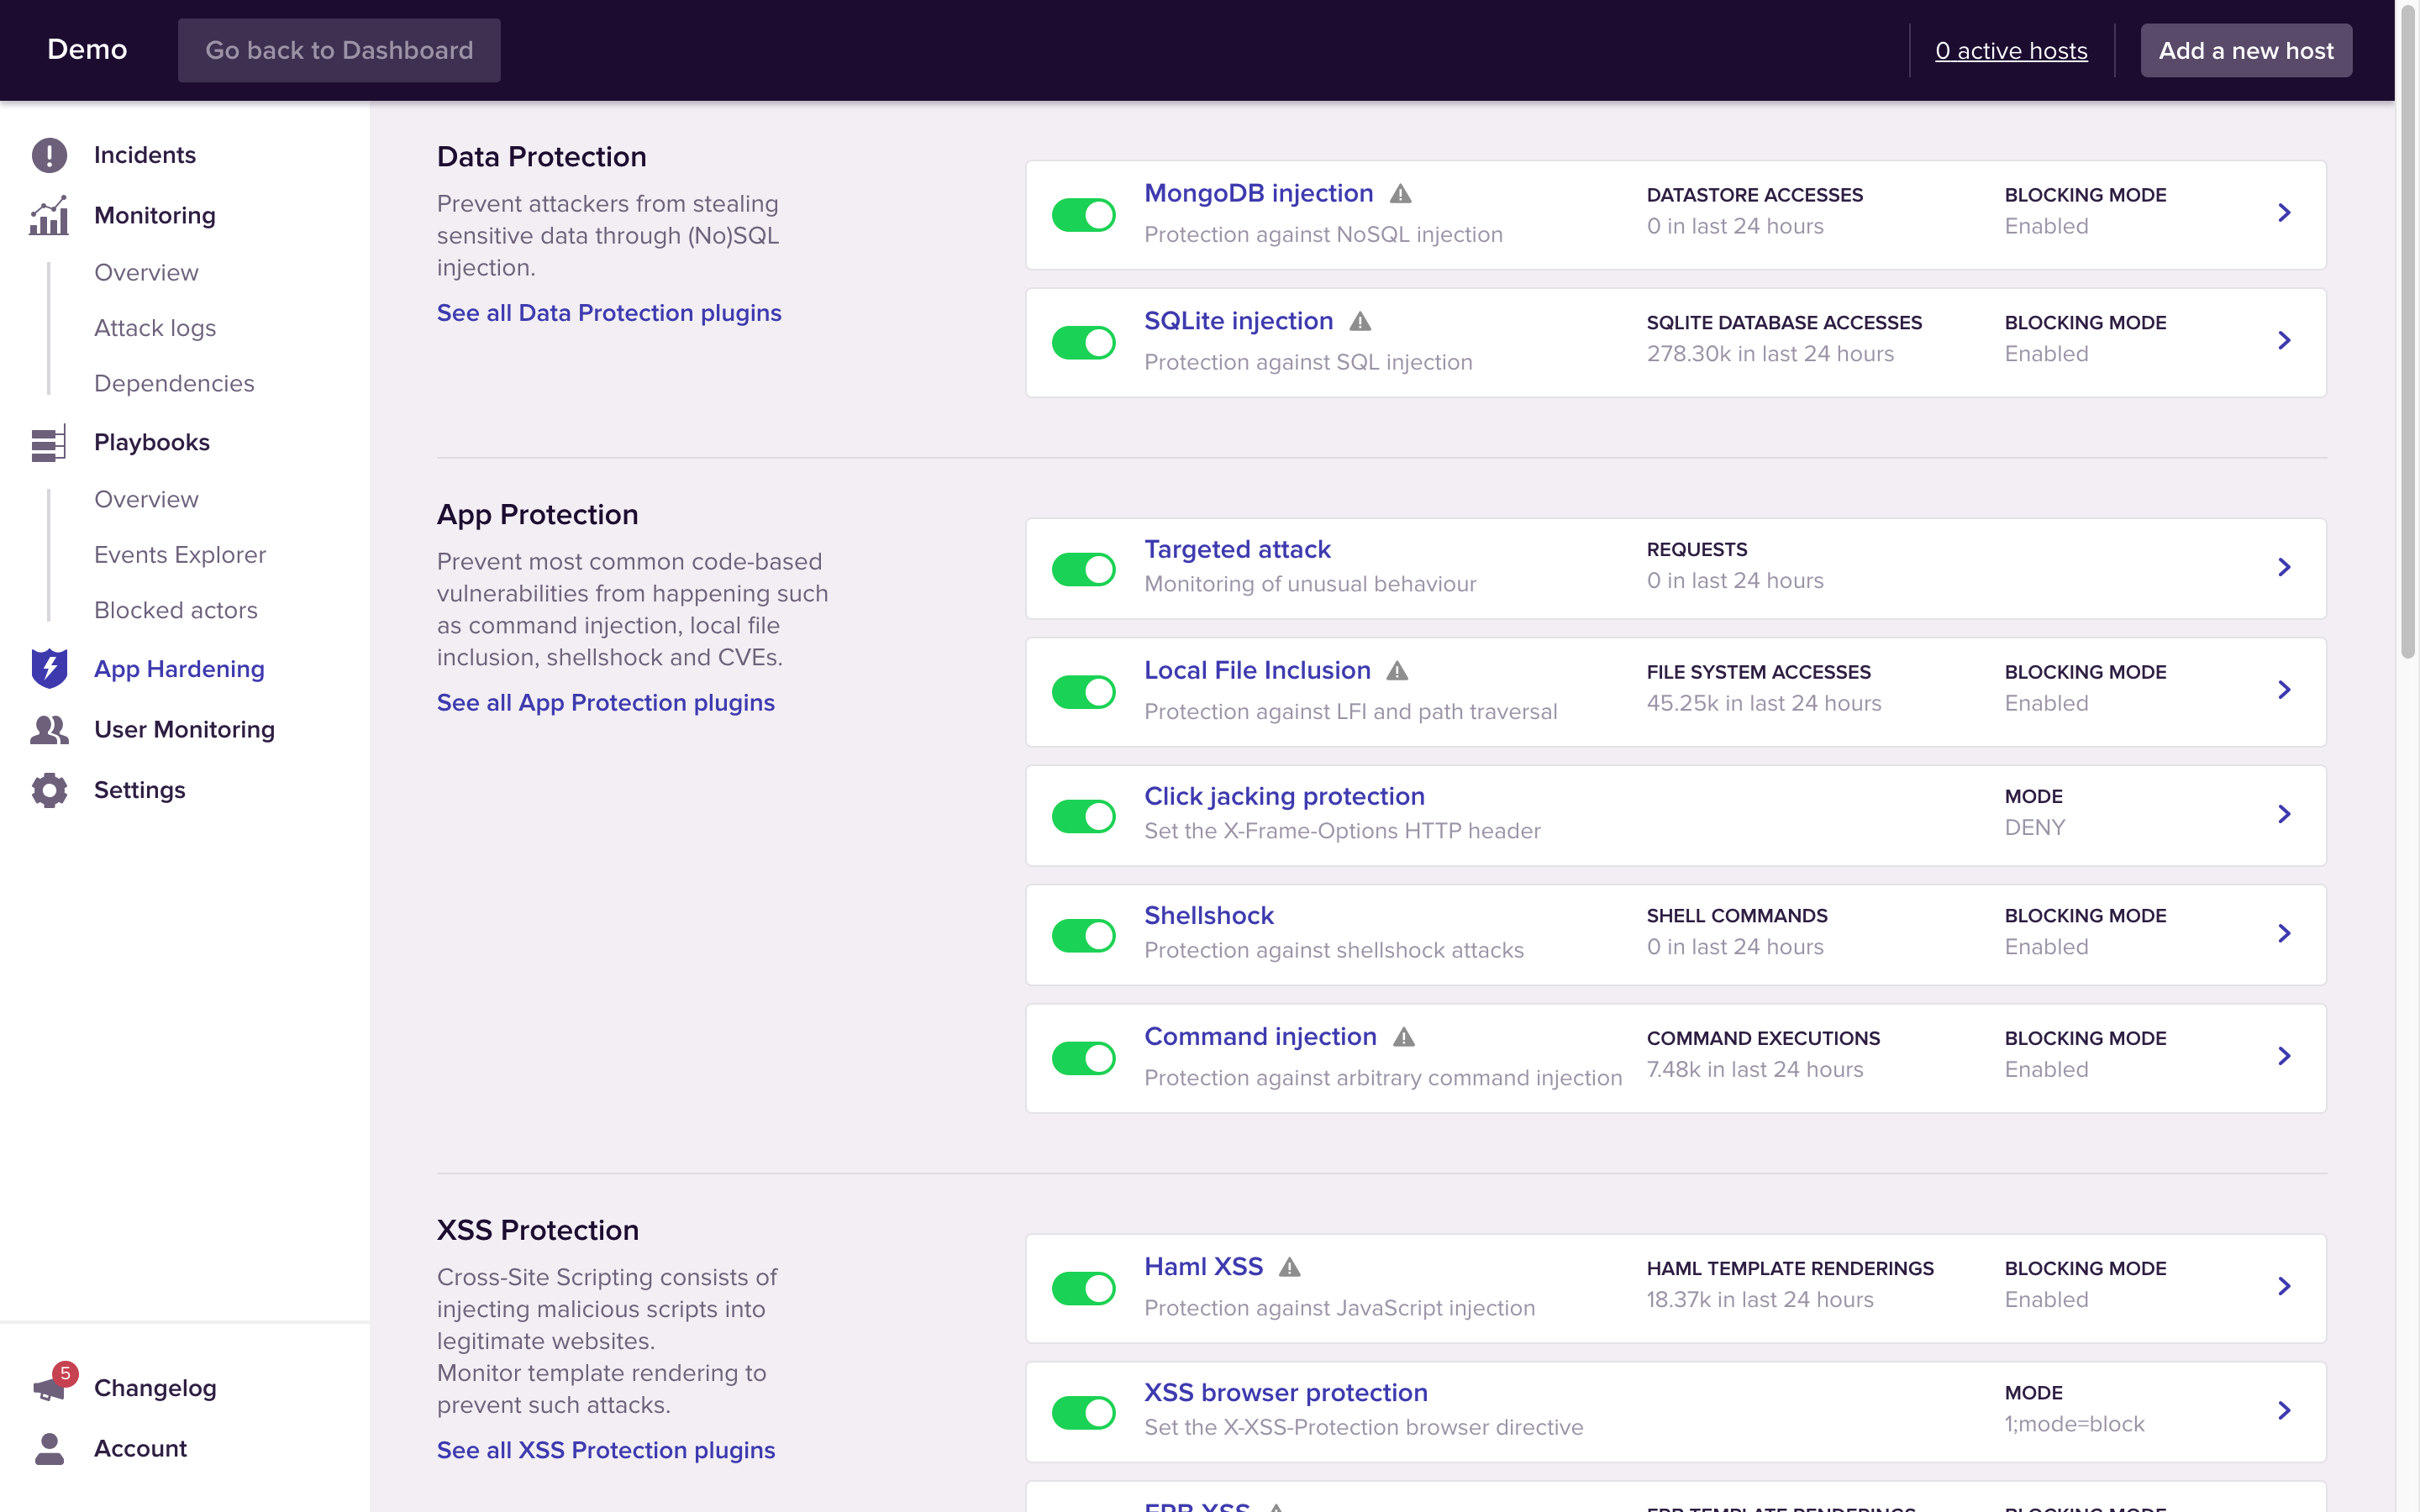The width and height of the screenshot is (2420, 1512).
Task: Turn off the Shellshock protection toggle
Action: coord(1083,935)
